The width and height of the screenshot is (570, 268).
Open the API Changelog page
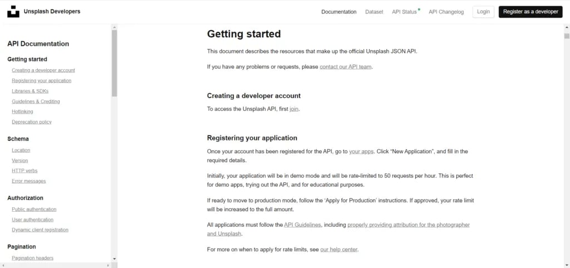pyautogui.click(x=446, y=12)
